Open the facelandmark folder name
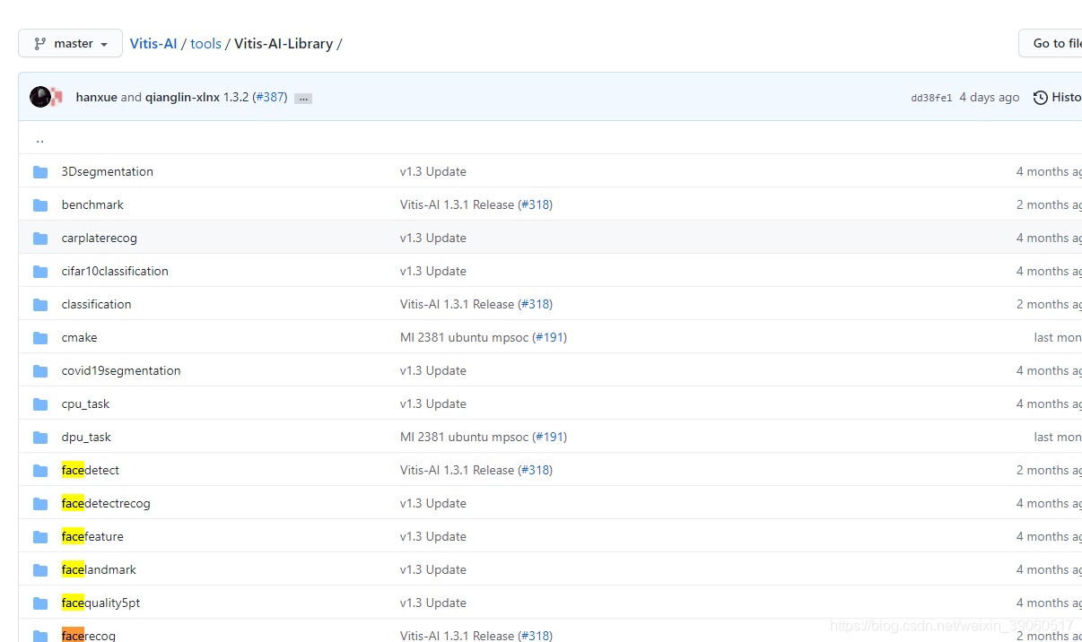Screen dimensions: 1082x642 pos(99,569)
